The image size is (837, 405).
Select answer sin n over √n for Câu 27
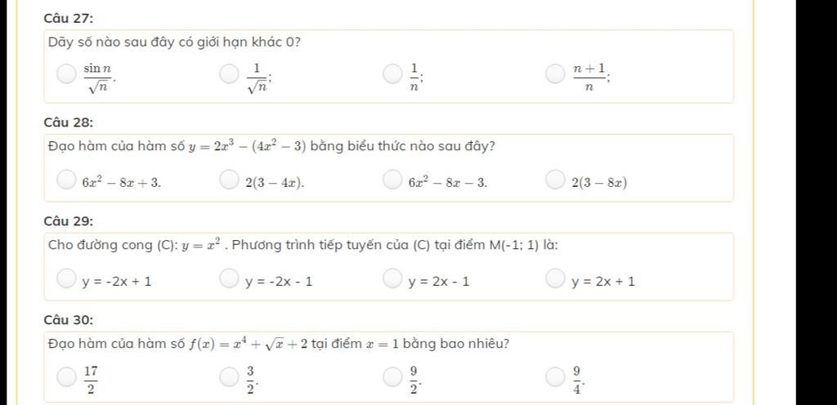(66, 75)
